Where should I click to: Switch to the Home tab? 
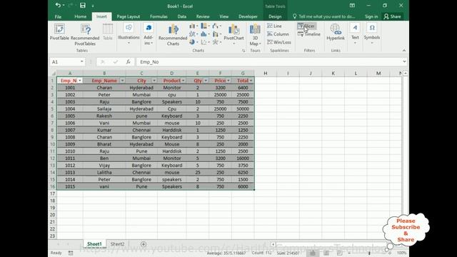coord(80,16)
